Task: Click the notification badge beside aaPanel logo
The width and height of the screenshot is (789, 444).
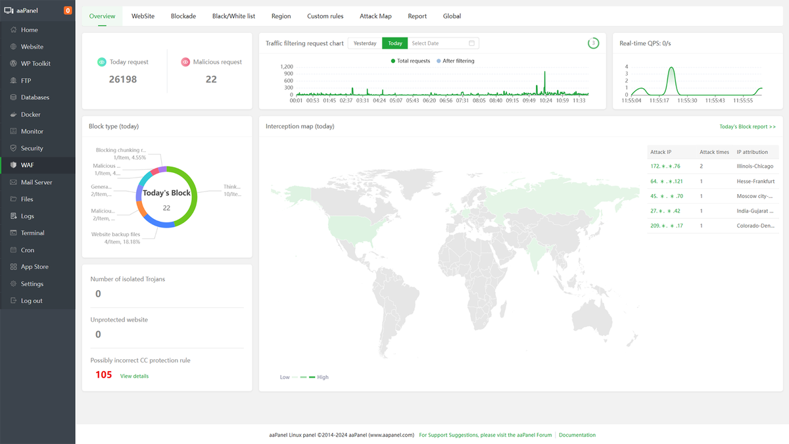Action: click(x=67, y=10)
